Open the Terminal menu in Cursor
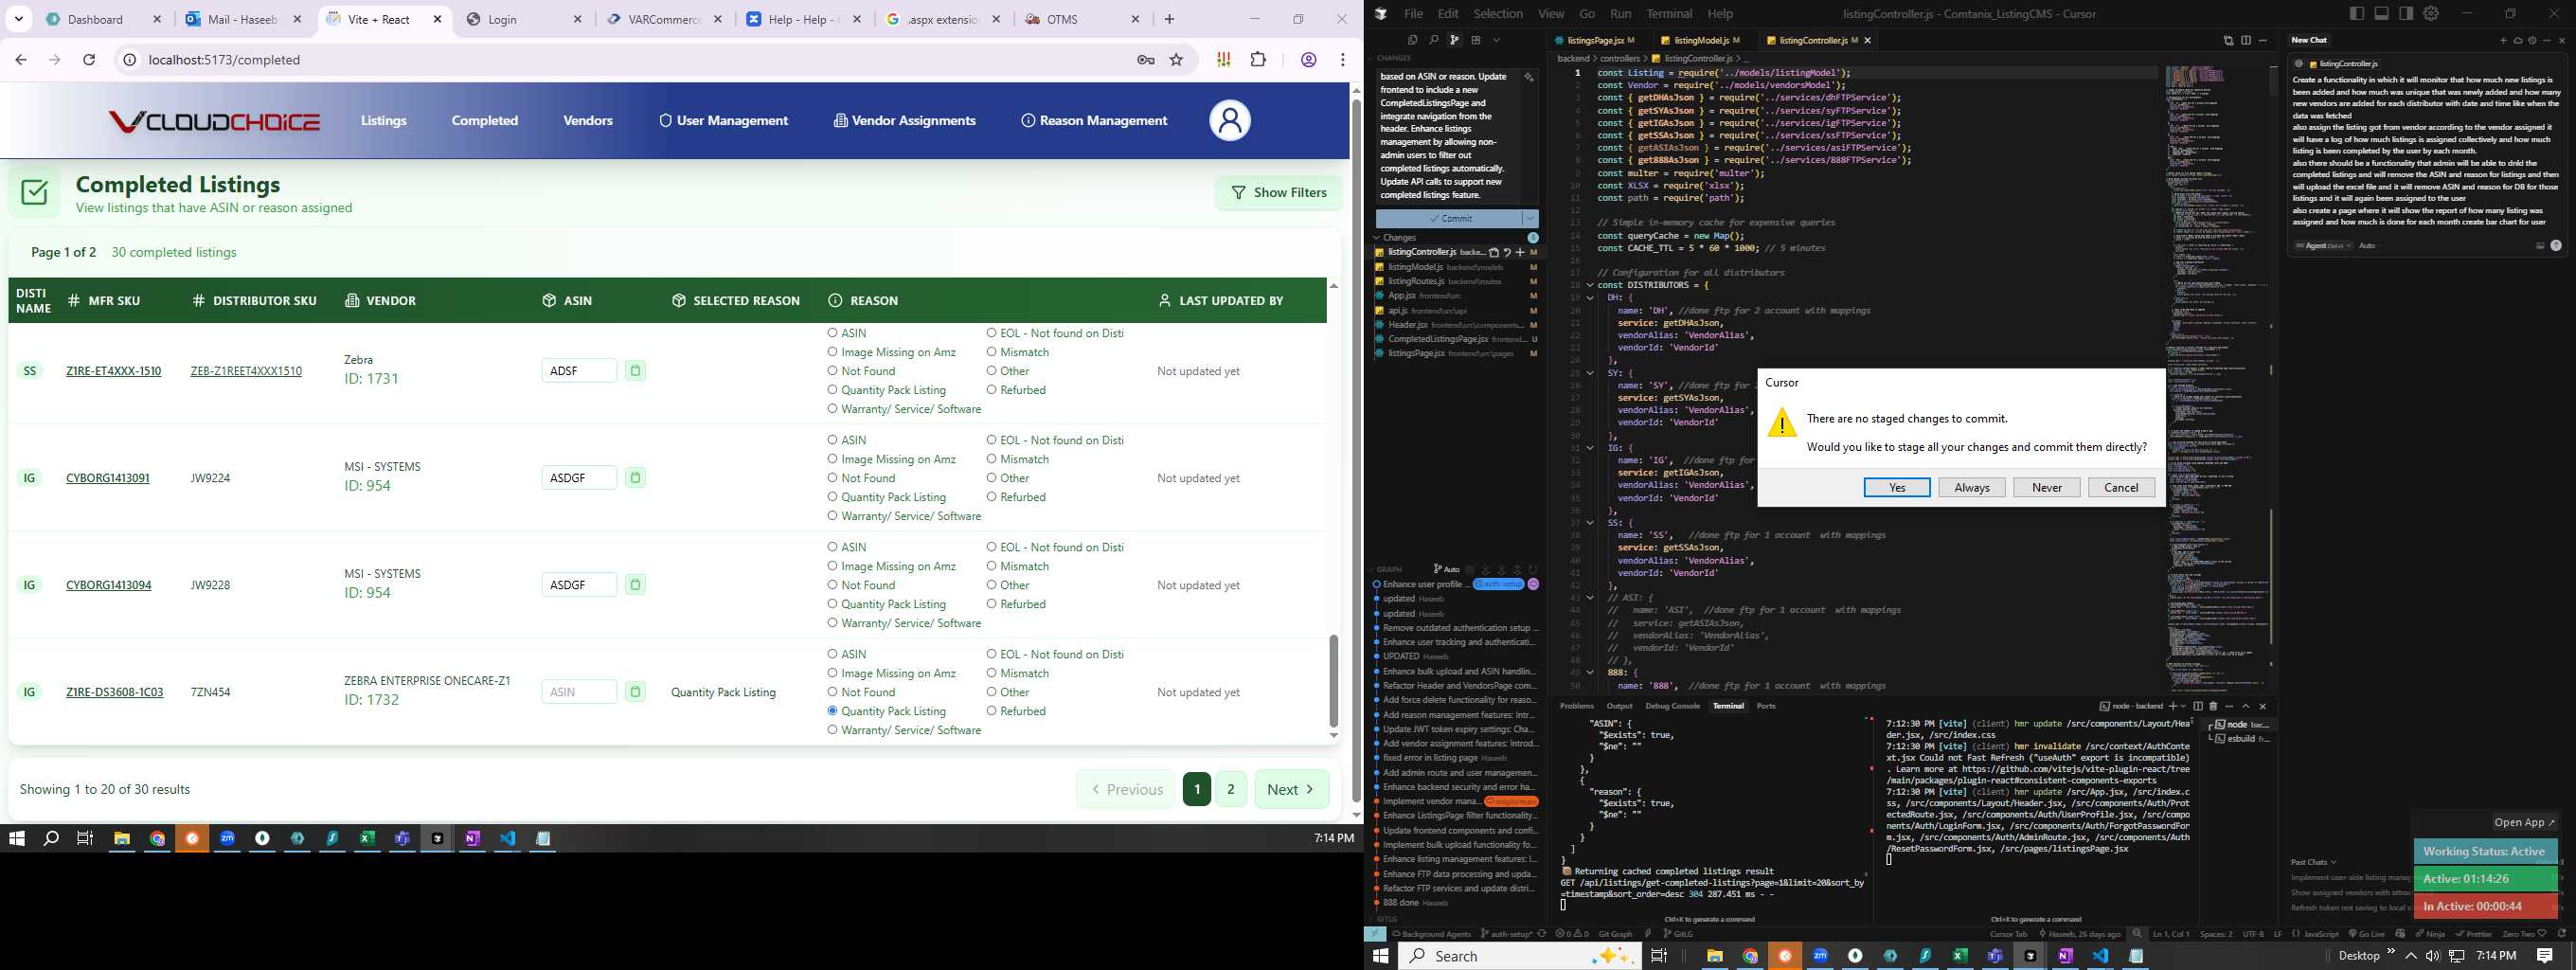 (x=1669, y=14)
